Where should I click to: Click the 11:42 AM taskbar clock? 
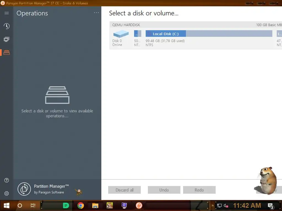247,206
